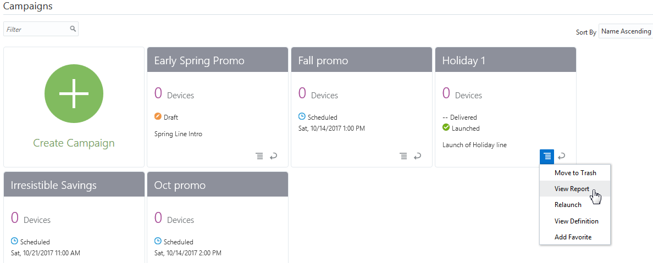Screen dimensions: 653x263
Task: Click the return arrow on Fall promo card
Action: [x=417, y=156]
